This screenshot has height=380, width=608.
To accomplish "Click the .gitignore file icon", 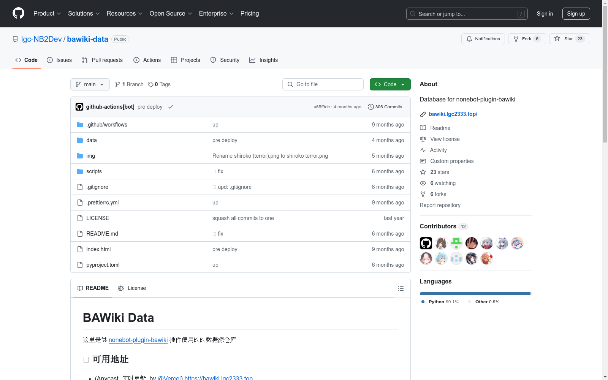I will (x=80, y=187).
